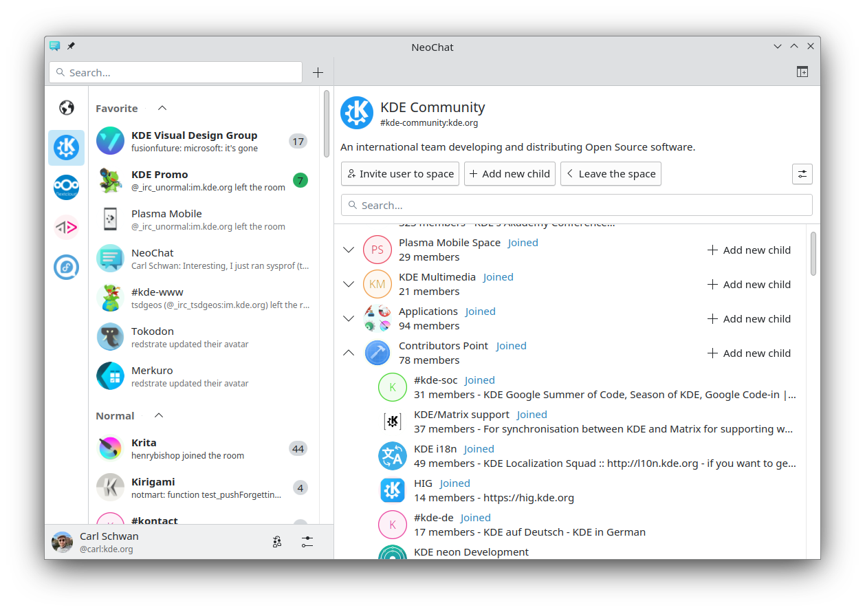Expand the KDE Multimedia space
The width and height of the screenshot is (865, 612).
pos(349,284)
